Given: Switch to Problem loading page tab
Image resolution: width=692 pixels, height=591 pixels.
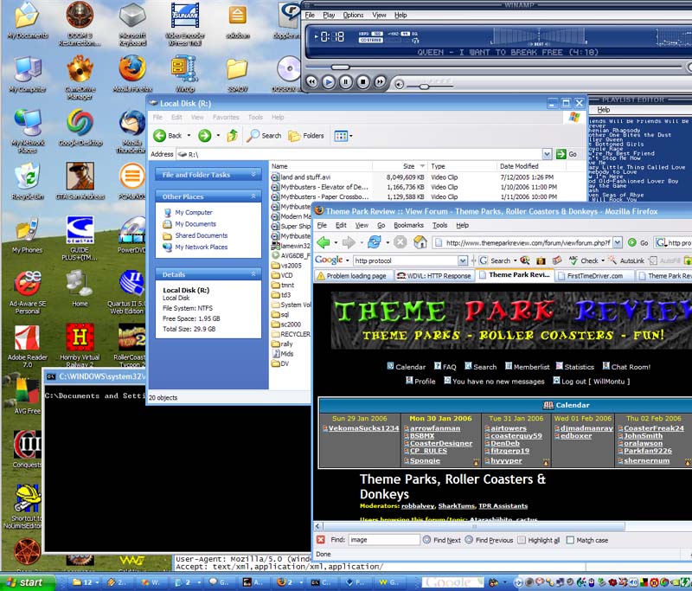Looking at the screenshot, I should click(352, 276).
